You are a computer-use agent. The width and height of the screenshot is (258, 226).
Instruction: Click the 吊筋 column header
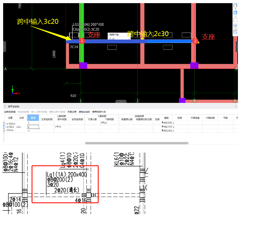coord(225,118)
